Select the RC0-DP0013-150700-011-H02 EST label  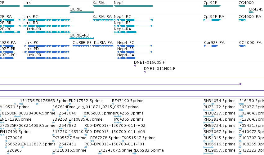click(x=115, y=126)
